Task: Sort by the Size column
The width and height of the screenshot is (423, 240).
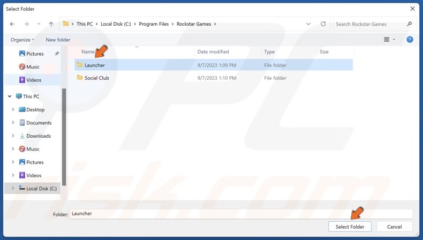Action: click(324, 51)
